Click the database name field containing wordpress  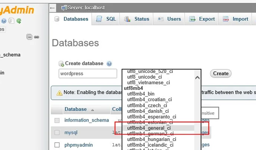(x=88, y=74)
